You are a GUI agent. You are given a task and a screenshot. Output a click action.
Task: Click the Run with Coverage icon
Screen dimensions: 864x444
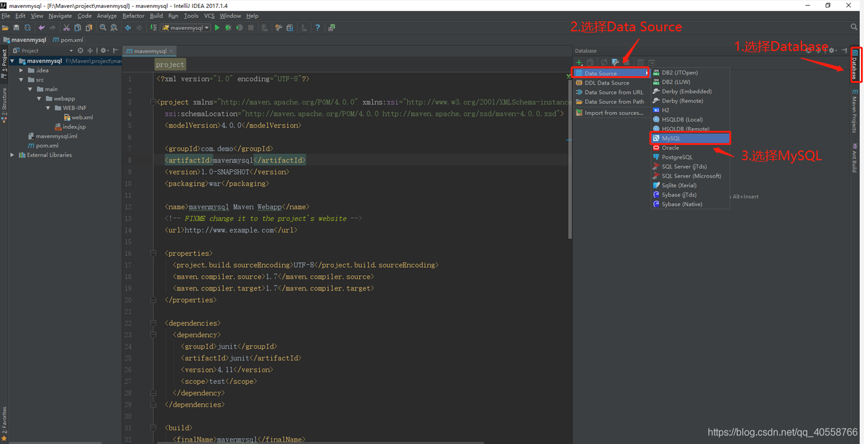click(x=239, y=28)
